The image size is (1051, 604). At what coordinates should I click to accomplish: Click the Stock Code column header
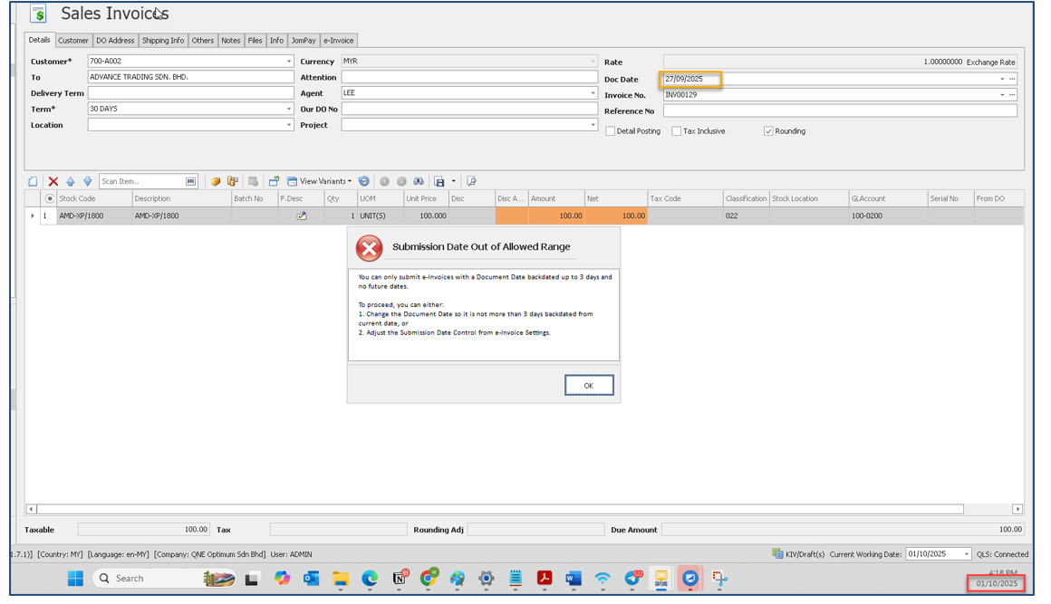click(x=94, y=199)
